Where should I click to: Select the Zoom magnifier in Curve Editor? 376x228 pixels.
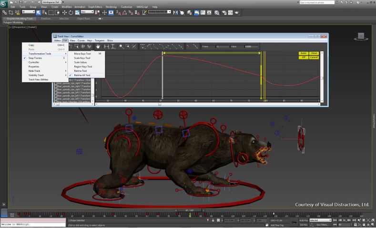point(122,47)
